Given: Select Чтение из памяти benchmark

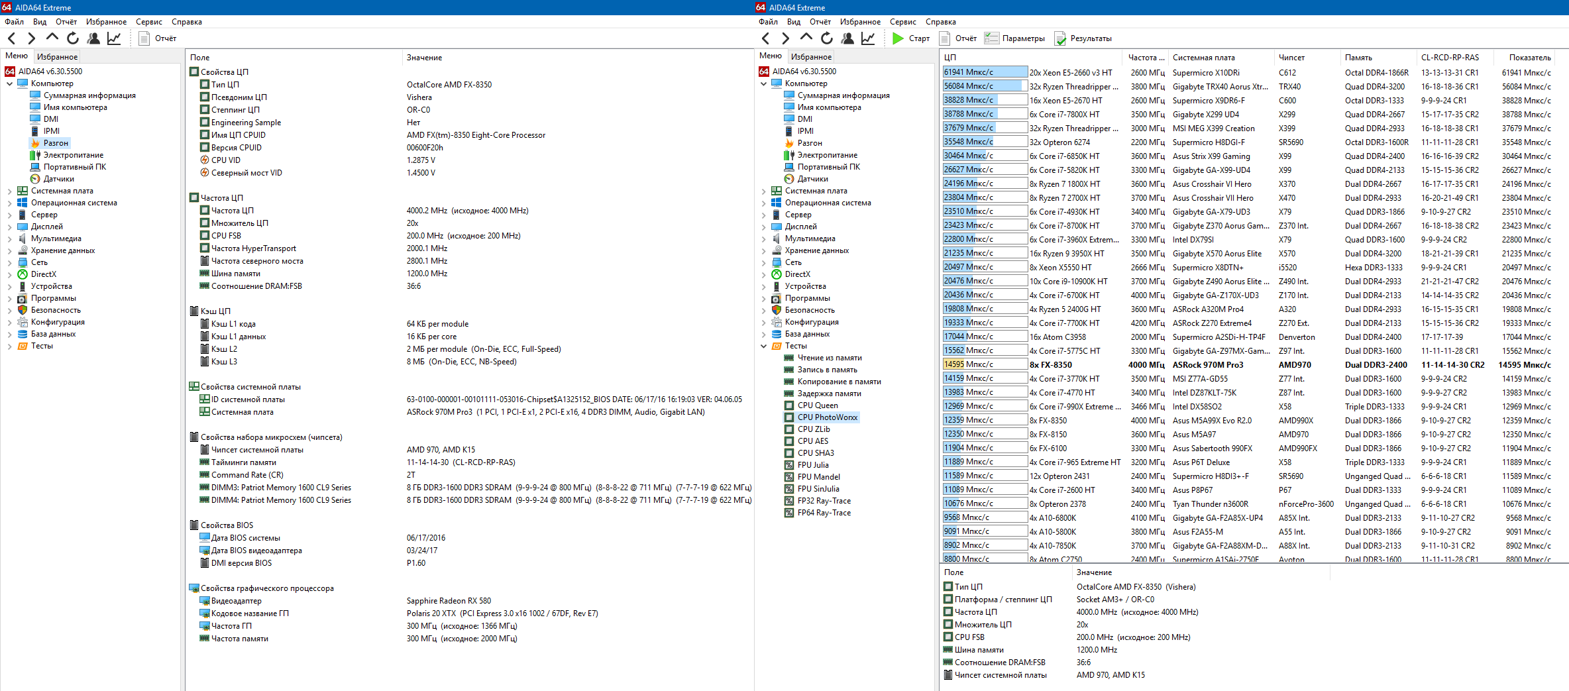Looking at the screenshot, I should coord(824,358).
